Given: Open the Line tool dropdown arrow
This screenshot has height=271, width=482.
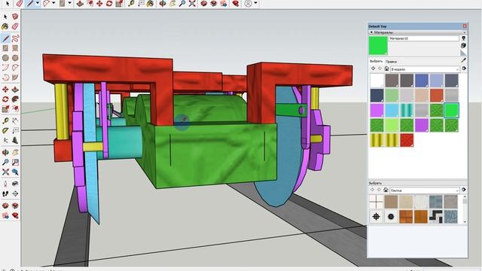Looking at the screenshot, I should tap(38, 3).
